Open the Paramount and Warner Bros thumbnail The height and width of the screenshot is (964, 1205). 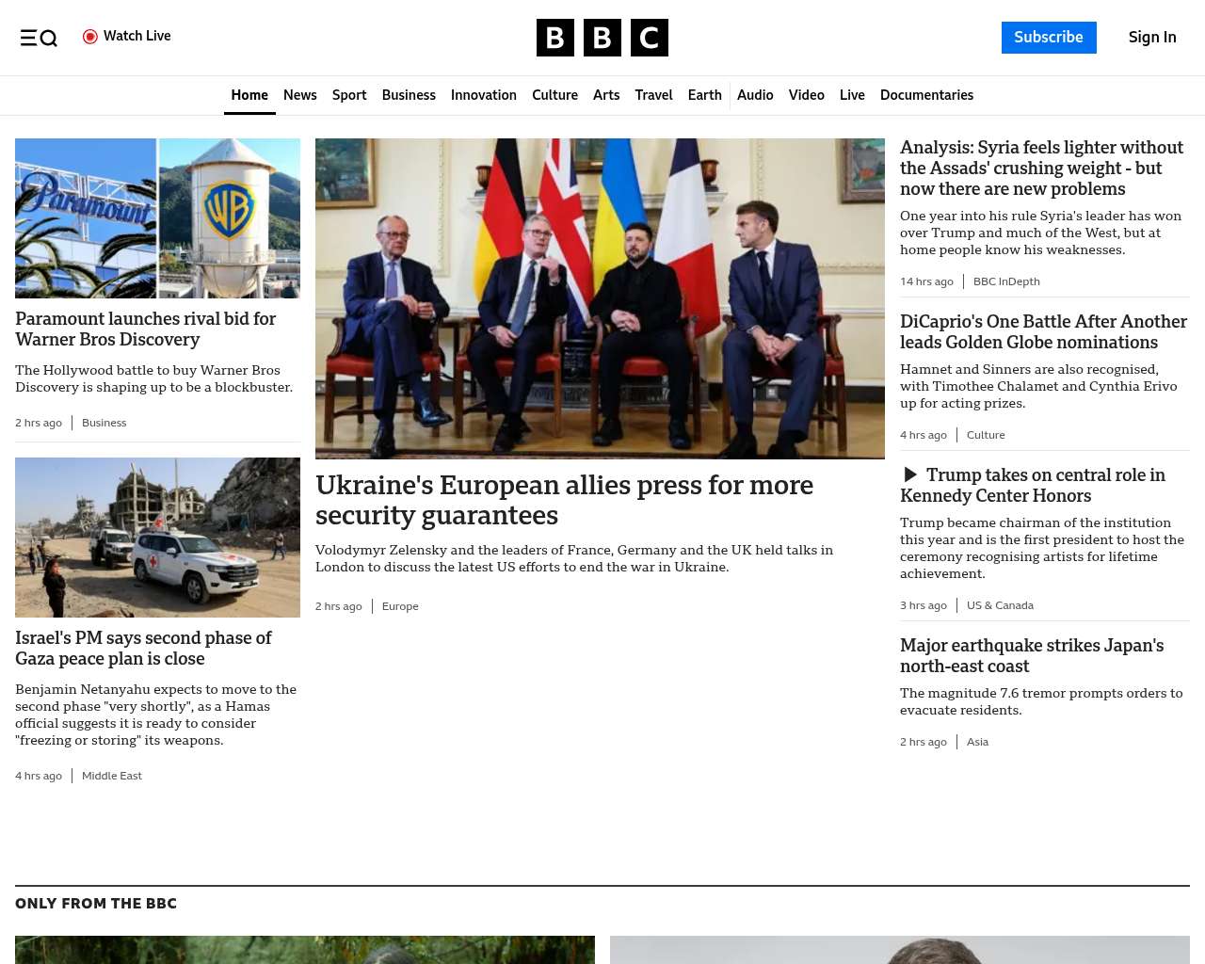tap(157, 218)
